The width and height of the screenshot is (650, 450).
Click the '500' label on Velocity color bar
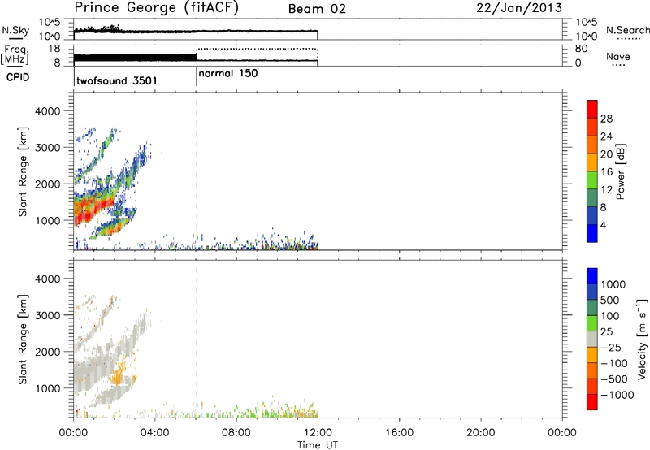[x=612, y=301]
